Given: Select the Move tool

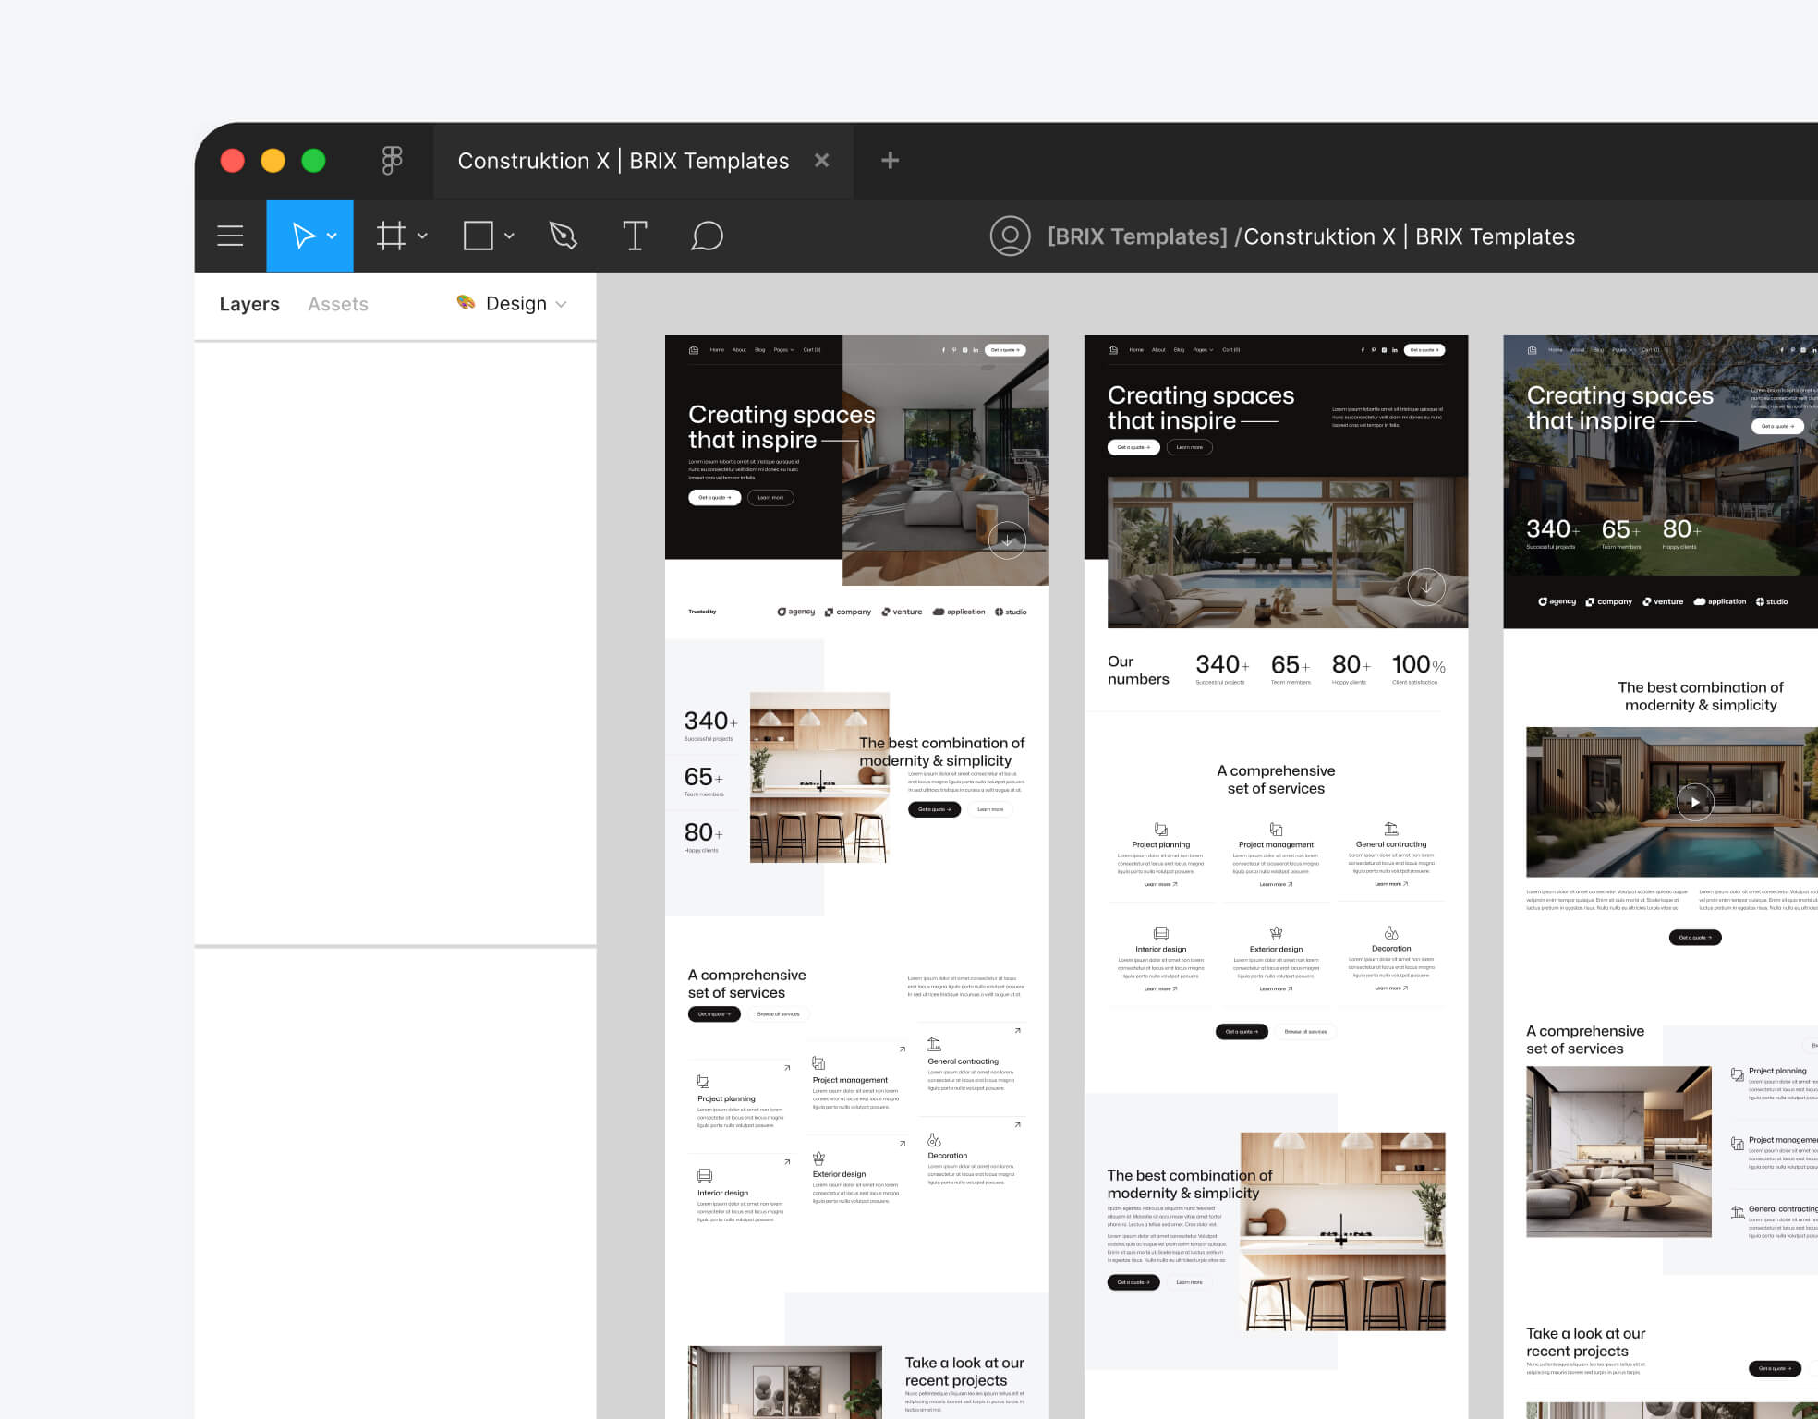Looking at the screenshot, I should click(x=303, y=236).
